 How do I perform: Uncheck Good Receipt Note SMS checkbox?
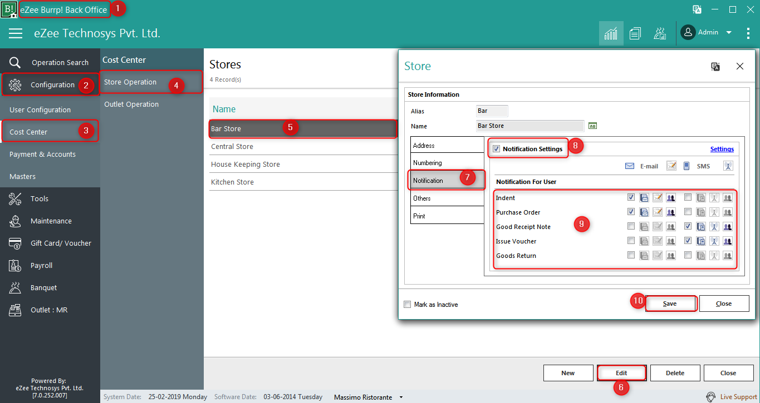(688, 226)
